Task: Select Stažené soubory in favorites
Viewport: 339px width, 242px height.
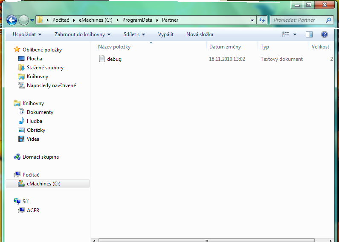Action: click(x=45, y=68)
